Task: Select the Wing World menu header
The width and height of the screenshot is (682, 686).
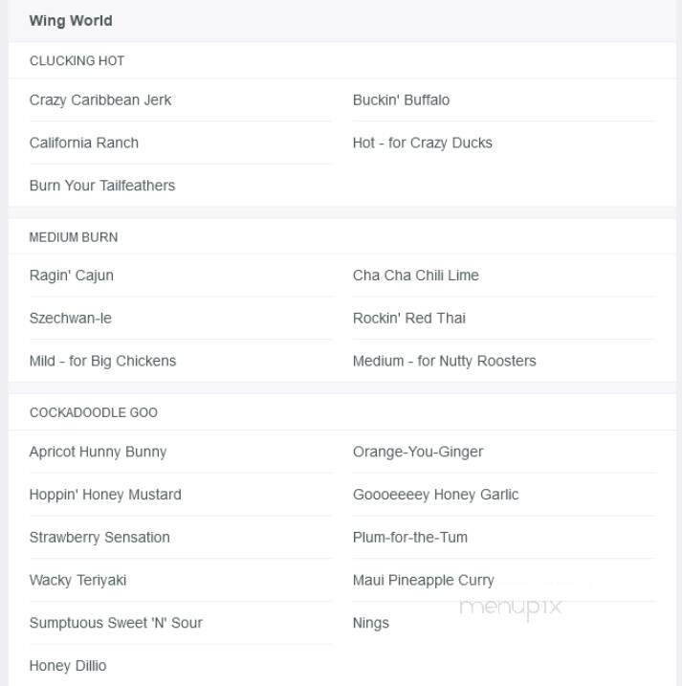Action: coord(71,20)
